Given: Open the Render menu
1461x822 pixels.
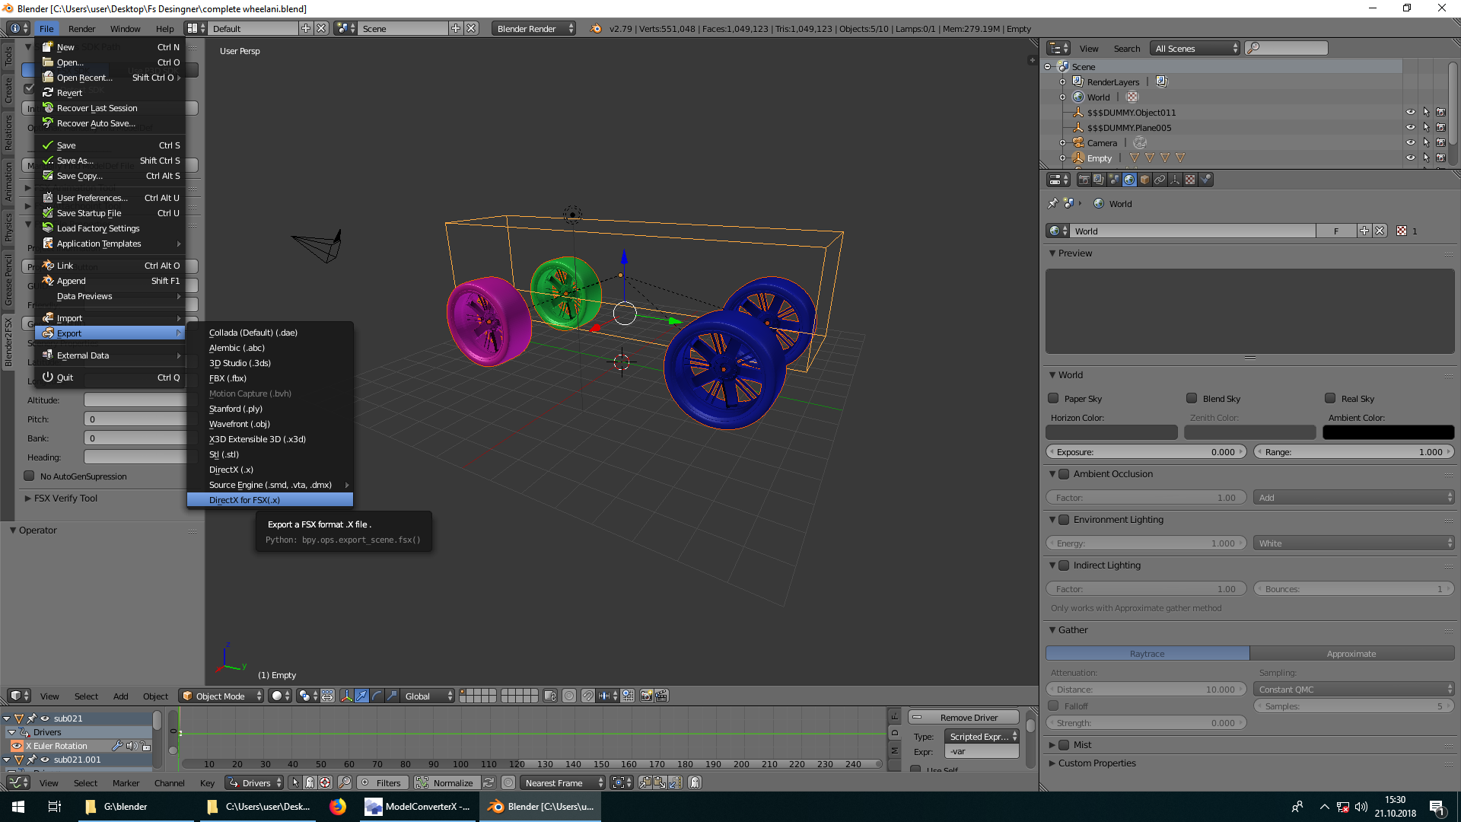Looking at the screenshot, I should pyautogui.click(x=82, y=29).
